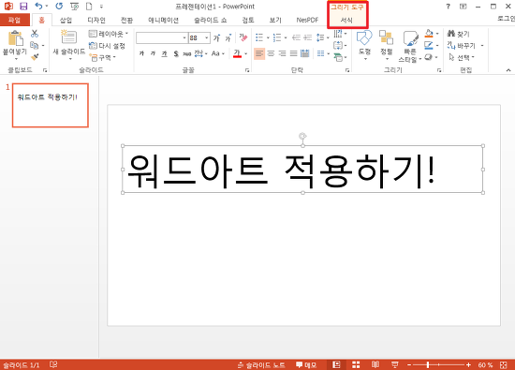The image size is (515, 370).
Task: Open the bullets list dropdown
Action: point(268,38)
